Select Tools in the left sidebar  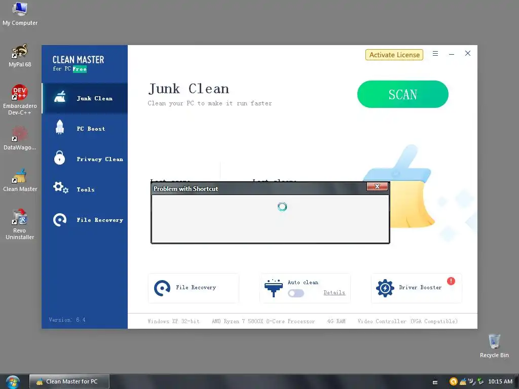[85, 189]
